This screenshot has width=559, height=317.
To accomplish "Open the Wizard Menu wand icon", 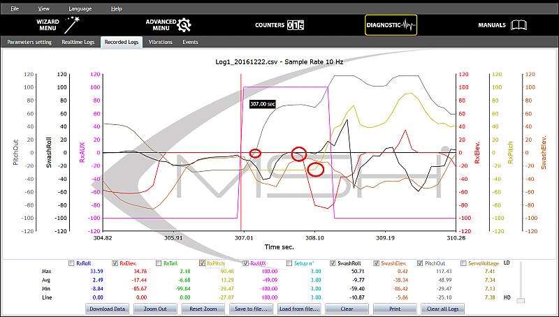I will pyautogui.click(x=70, y=26).
